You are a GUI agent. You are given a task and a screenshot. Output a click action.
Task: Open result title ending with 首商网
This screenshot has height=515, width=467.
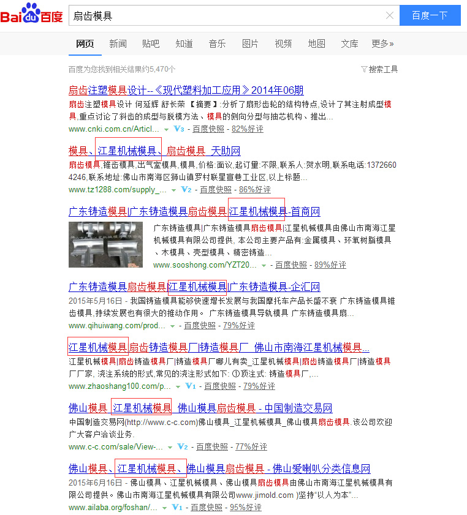[194, 211]
